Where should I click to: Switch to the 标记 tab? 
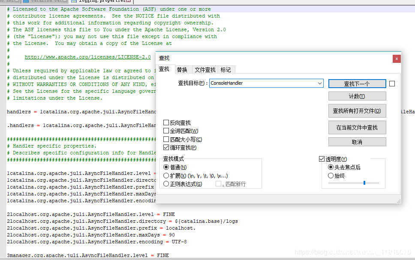[x=226, y=70]
